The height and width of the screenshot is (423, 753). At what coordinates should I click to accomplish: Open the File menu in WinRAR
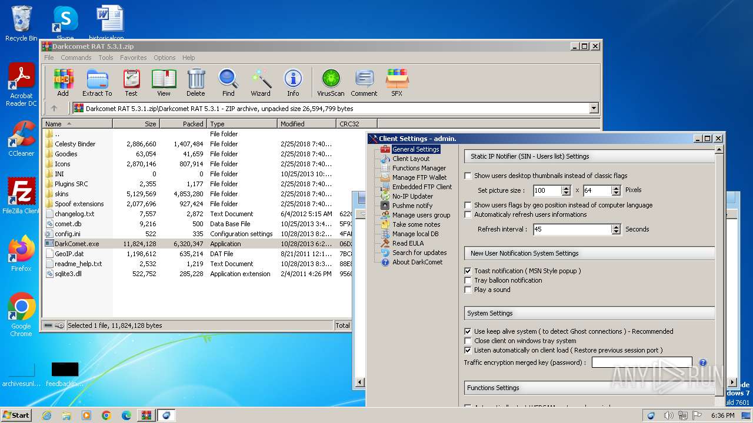(x=49, y=58)
